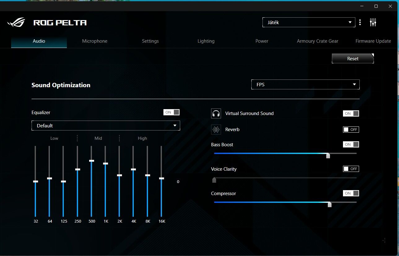Go to the Lighting tab

point(206,41)
